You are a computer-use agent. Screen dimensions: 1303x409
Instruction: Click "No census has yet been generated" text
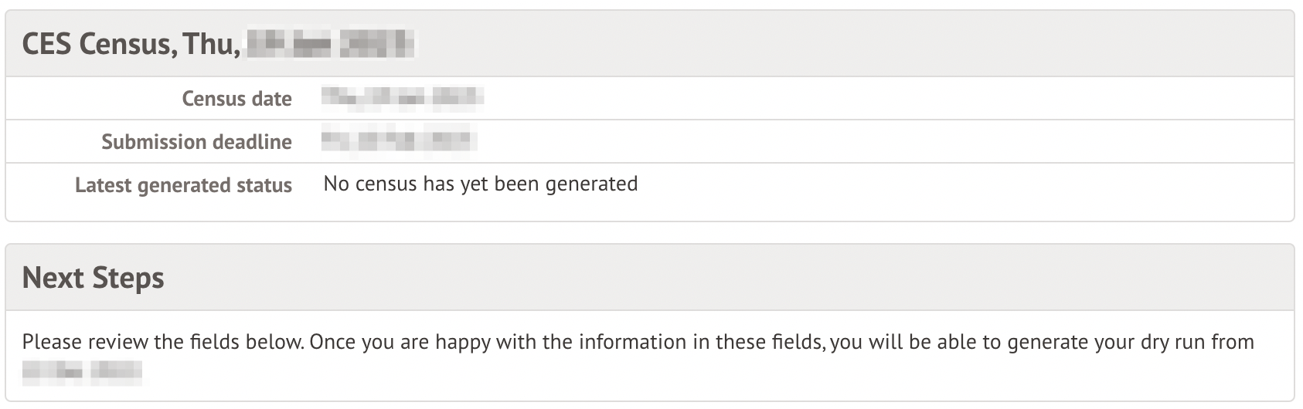pos(480,184)
